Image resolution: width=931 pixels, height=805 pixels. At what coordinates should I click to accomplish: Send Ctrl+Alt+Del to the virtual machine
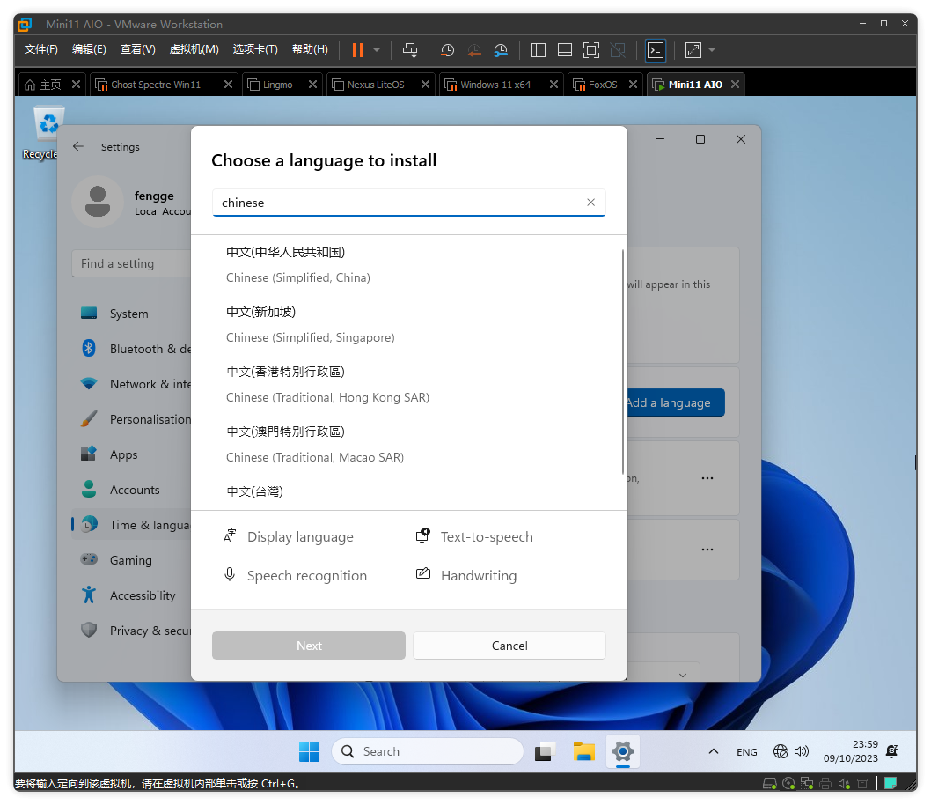(410, 50)
